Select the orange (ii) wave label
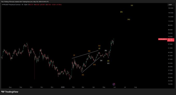The height and width of the screenshot is (95, 176). coord(83,75)
